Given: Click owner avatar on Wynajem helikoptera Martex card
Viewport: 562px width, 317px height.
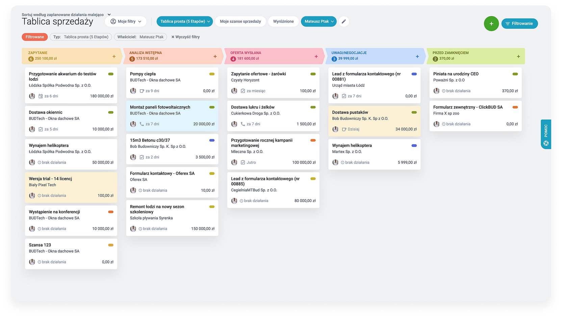Looking at the screenshot, I should (x=335, y=162).
